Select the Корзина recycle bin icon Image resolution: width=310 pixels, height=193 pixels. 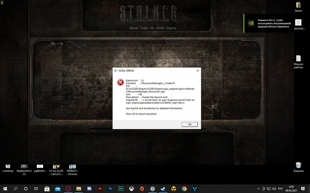coord(298,167)
